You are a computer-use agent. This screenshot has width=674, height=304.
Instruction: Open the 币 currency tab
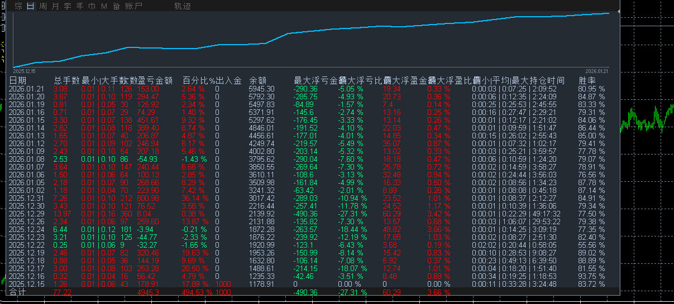pyautogui.click(x=92, y=7)
